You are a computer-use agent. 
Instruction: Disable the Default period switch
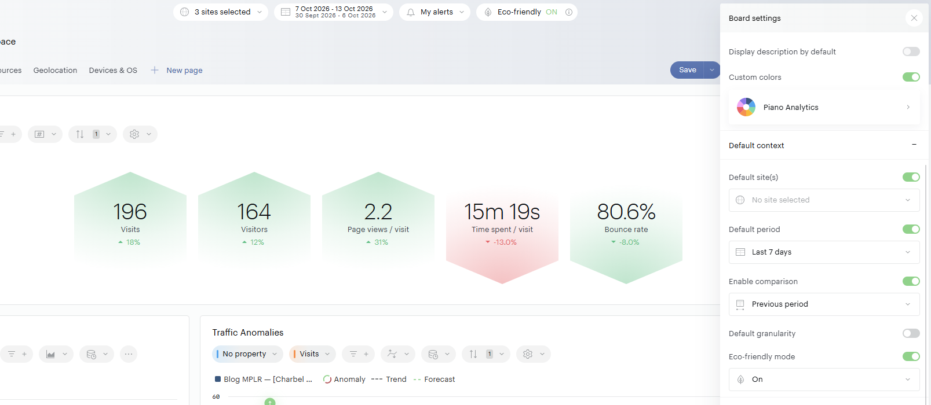coord(911,229)
